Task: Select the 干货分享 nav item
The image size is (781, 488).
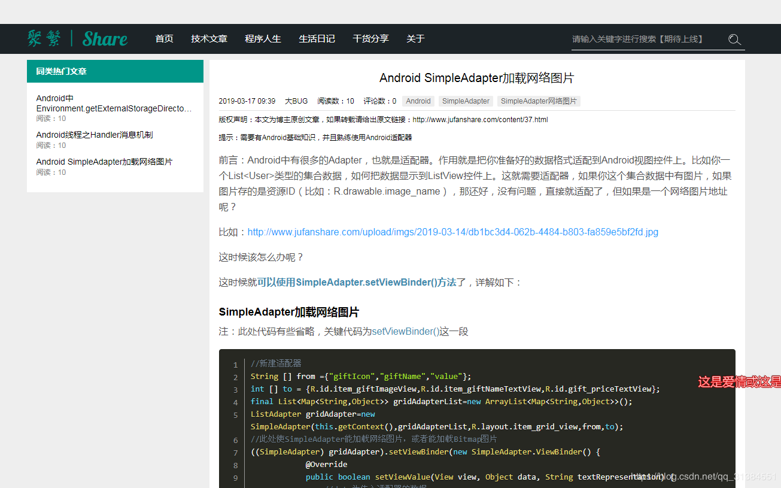Action: click(x=370, y=39)
